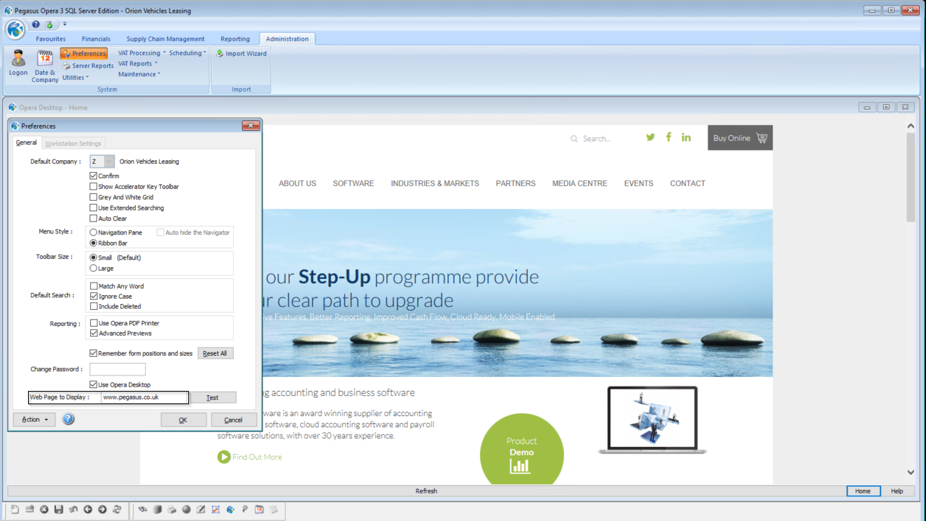Click the blue help icon in Preferences dialog
Viewport: 926px width, 521px height.
[x=68, y=420]
